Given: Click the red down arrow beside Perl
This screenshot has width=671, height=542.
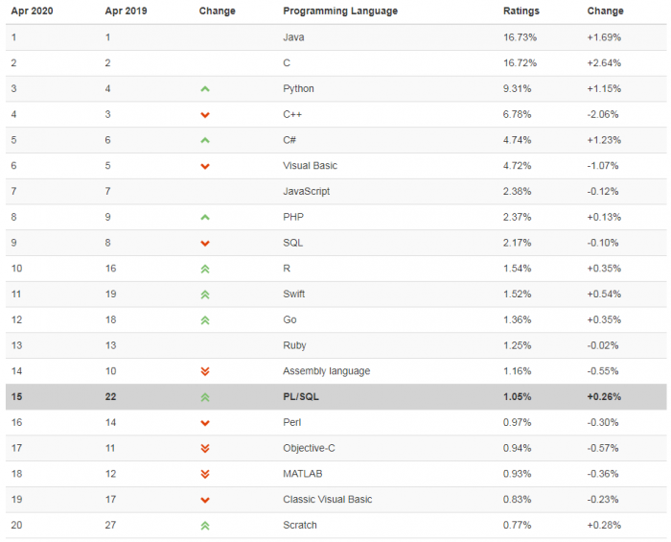Looking at the screenshot, I should [x=204, y=423].
